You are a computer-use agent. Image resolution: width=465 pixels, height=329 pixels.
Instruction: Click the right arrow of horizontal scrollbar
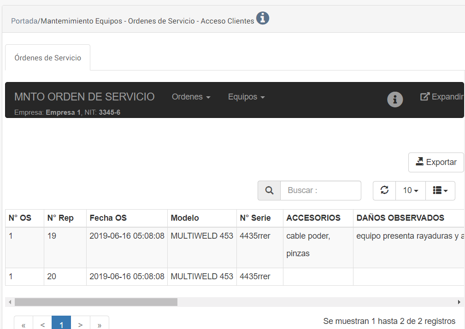pos(459,302)
